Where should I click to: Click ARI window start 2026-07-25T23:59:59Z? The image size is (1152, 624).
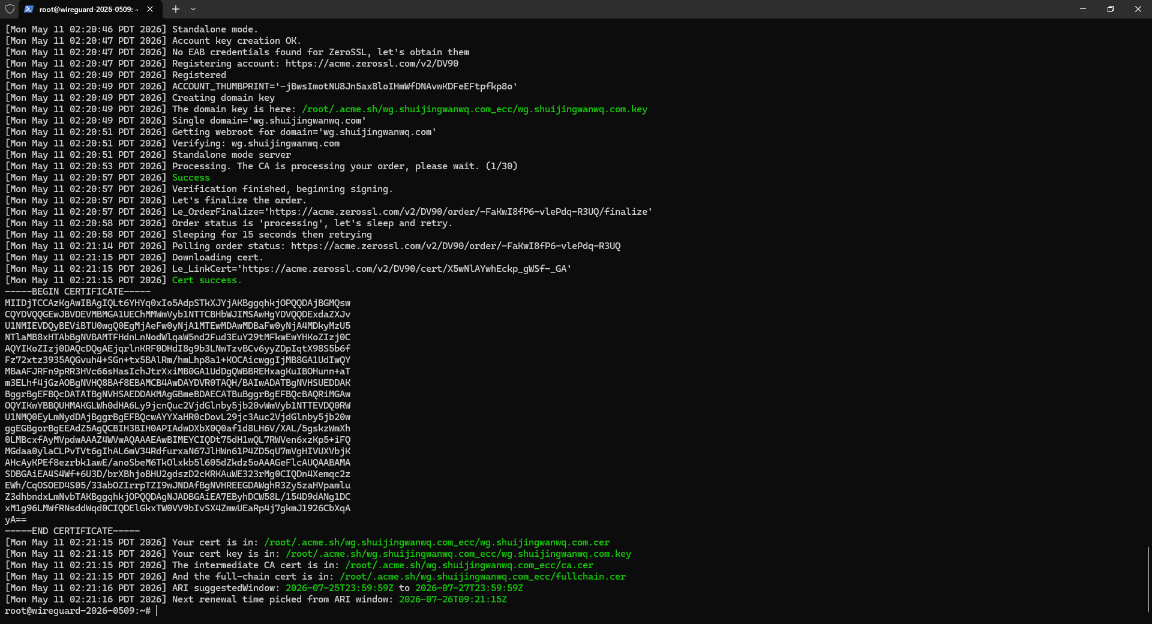coord(340,588)
